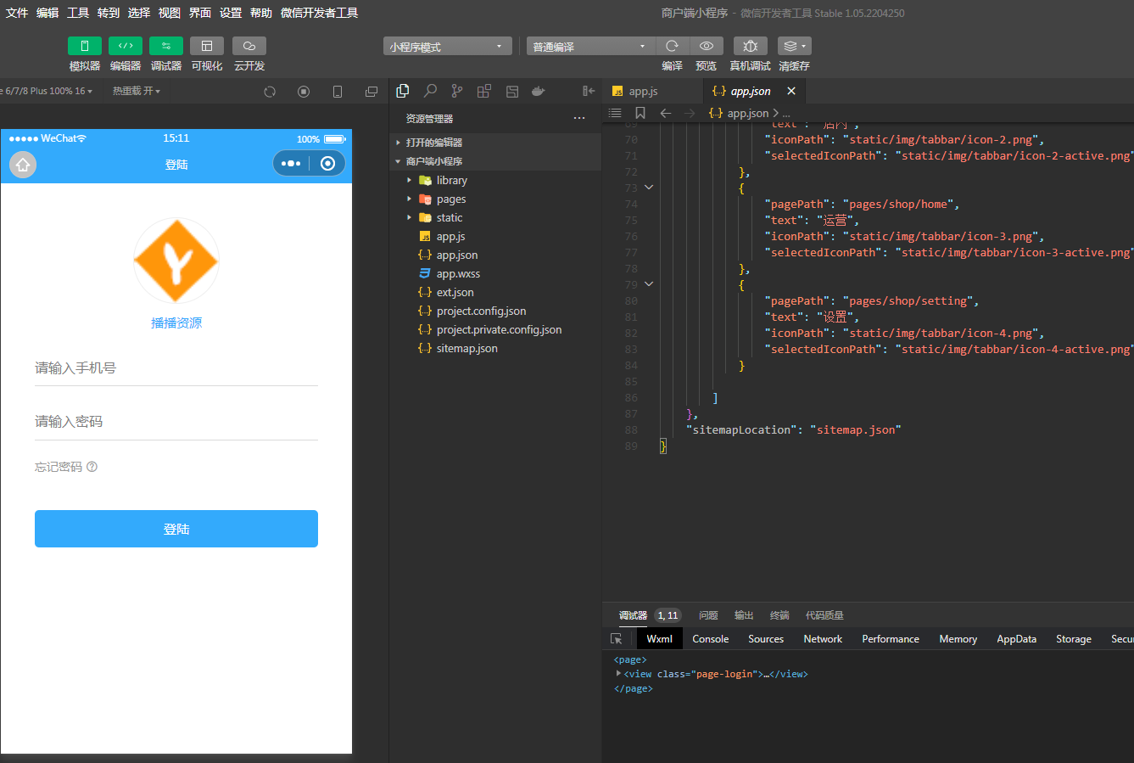Toggle the simulator panel button
This screenshot has height=763, width=1134.
(x=84, y=46)
